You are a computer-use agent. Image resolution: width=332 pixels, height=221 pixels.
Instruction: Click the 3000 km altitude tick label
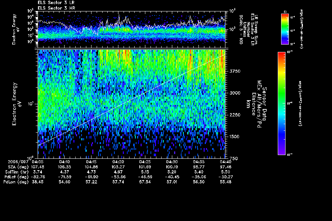235,93
